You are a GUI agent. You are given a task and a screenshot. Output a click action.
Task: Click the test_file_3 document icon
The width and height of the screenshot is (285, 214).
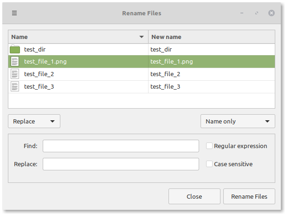click(x=15, y=86)
